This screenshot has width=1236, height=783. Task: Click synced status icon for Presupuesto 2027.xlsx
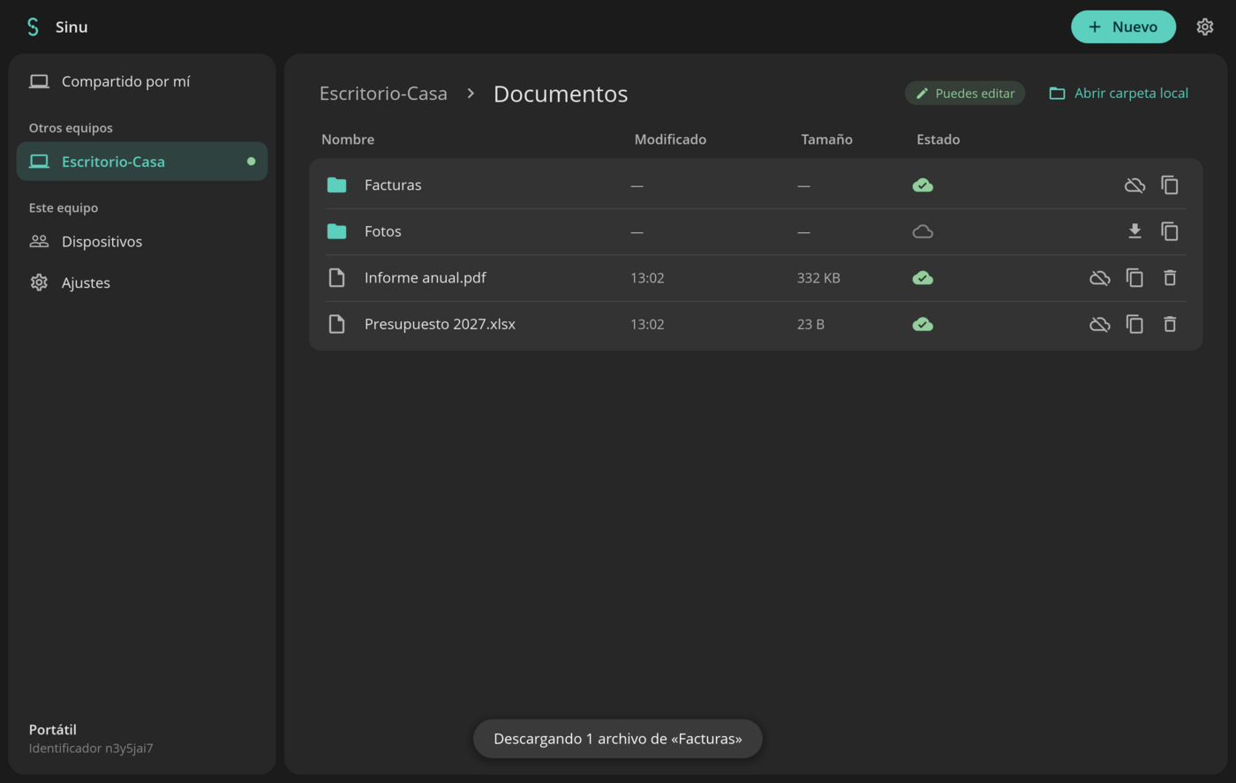923,324
